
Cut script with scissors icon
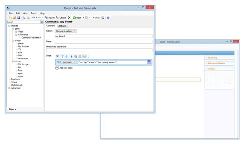tap(72, 56)
